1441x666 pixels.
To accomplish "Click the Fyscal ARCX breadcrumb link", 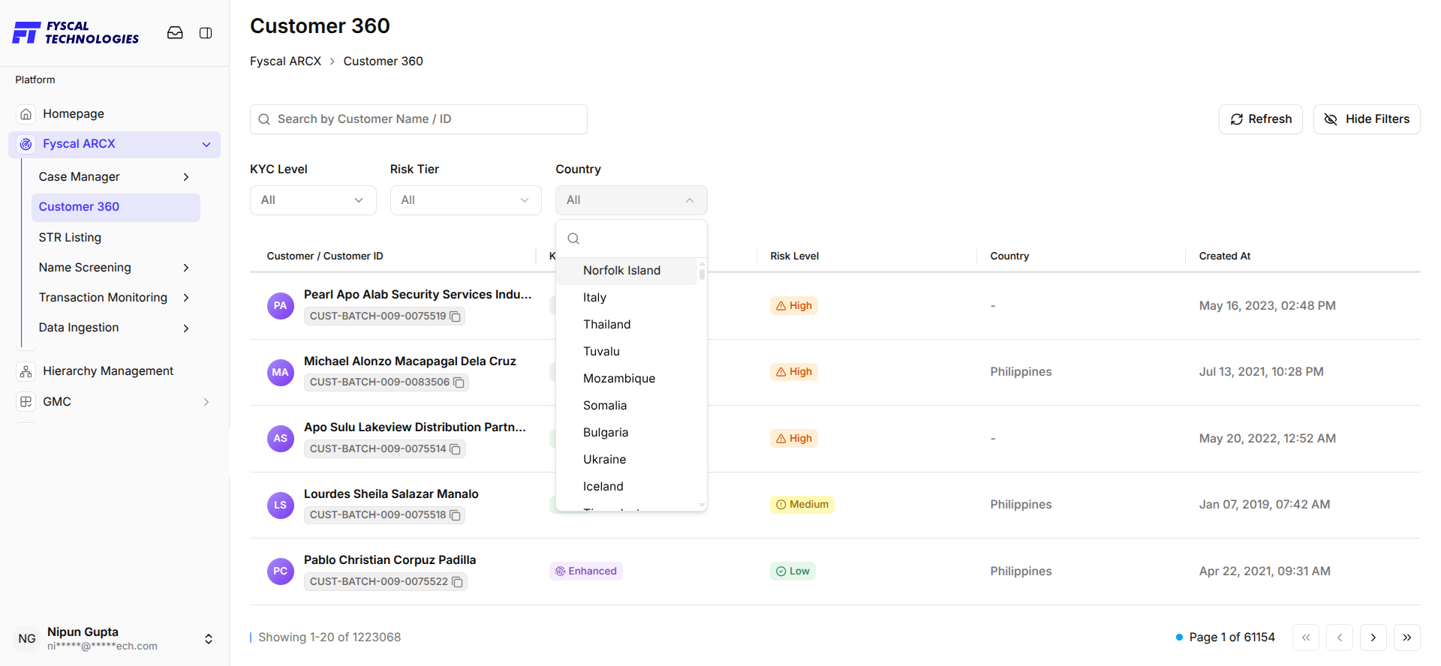I will coord(286,61).
